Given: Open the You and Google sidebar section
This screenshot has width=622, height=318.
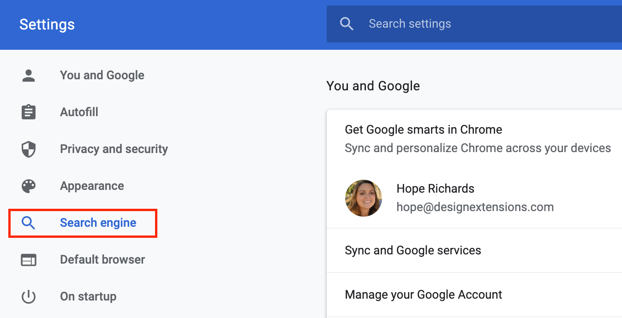Looking at the screenshot, I should click(x=102, y=75).
